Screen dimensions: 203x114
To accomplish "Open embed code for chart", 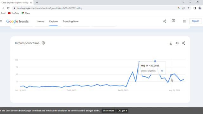I will pos(177,43).
